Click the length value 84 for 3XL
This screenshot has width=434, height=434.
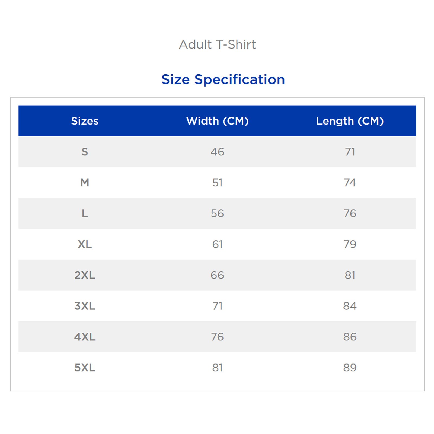click(350, 306)
